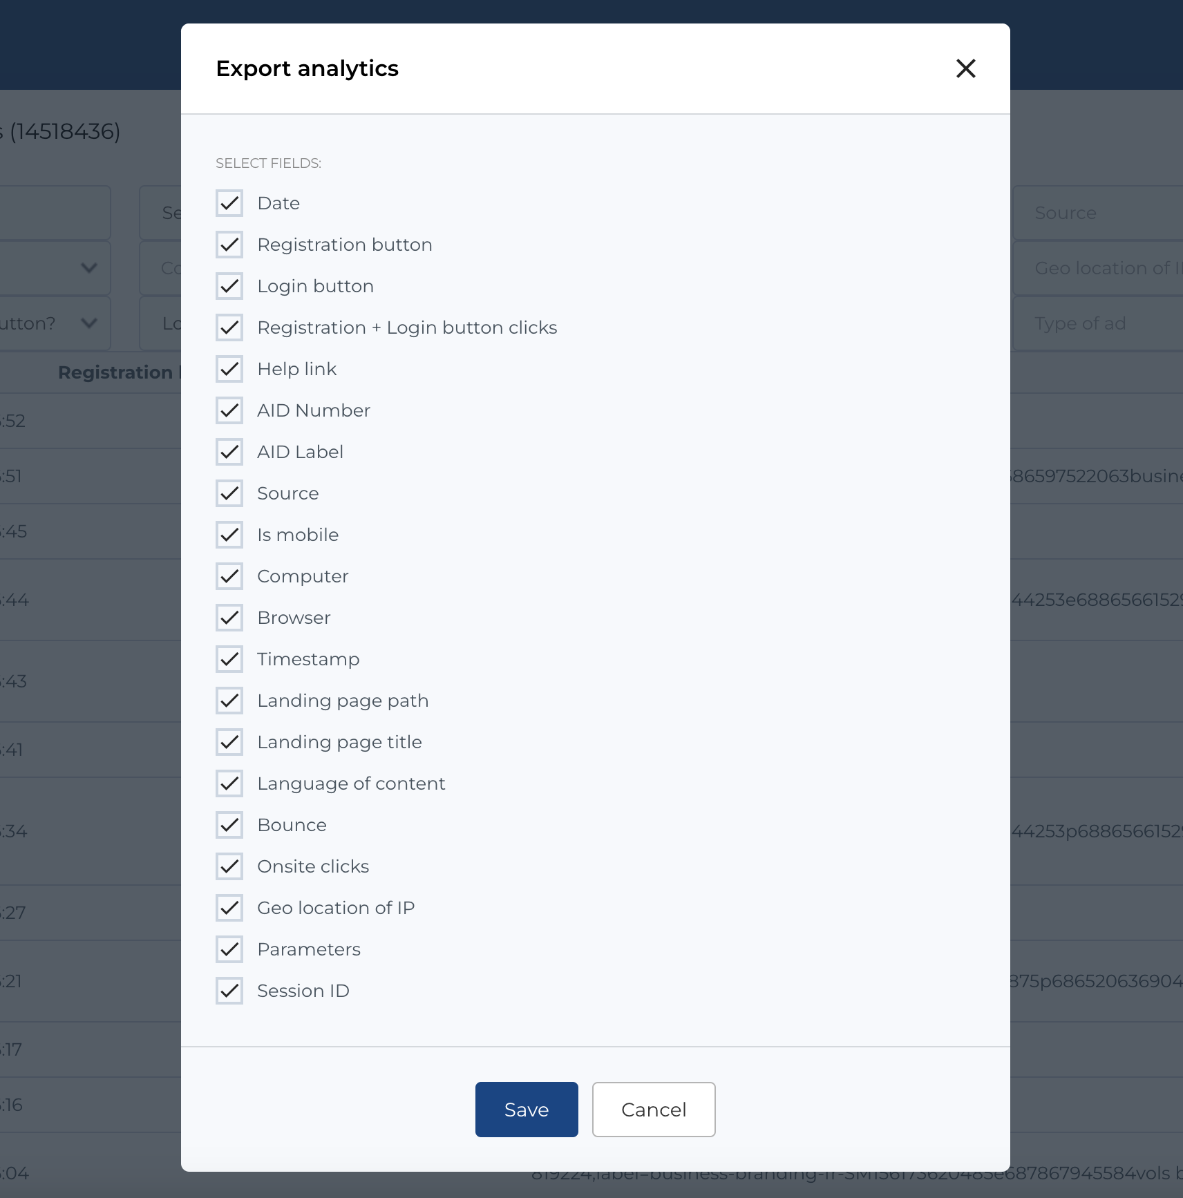Screen dimensions: 1183x1198
Task: Toggle Registration + Login button clicks
Action: (229, 327)
